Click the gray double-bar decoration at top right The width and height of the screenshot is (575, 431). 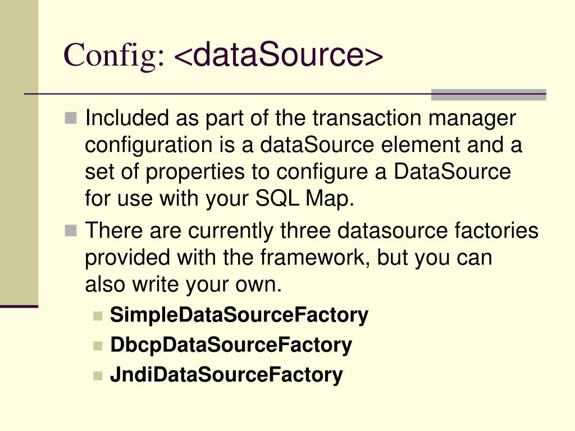tap(489, 94)
